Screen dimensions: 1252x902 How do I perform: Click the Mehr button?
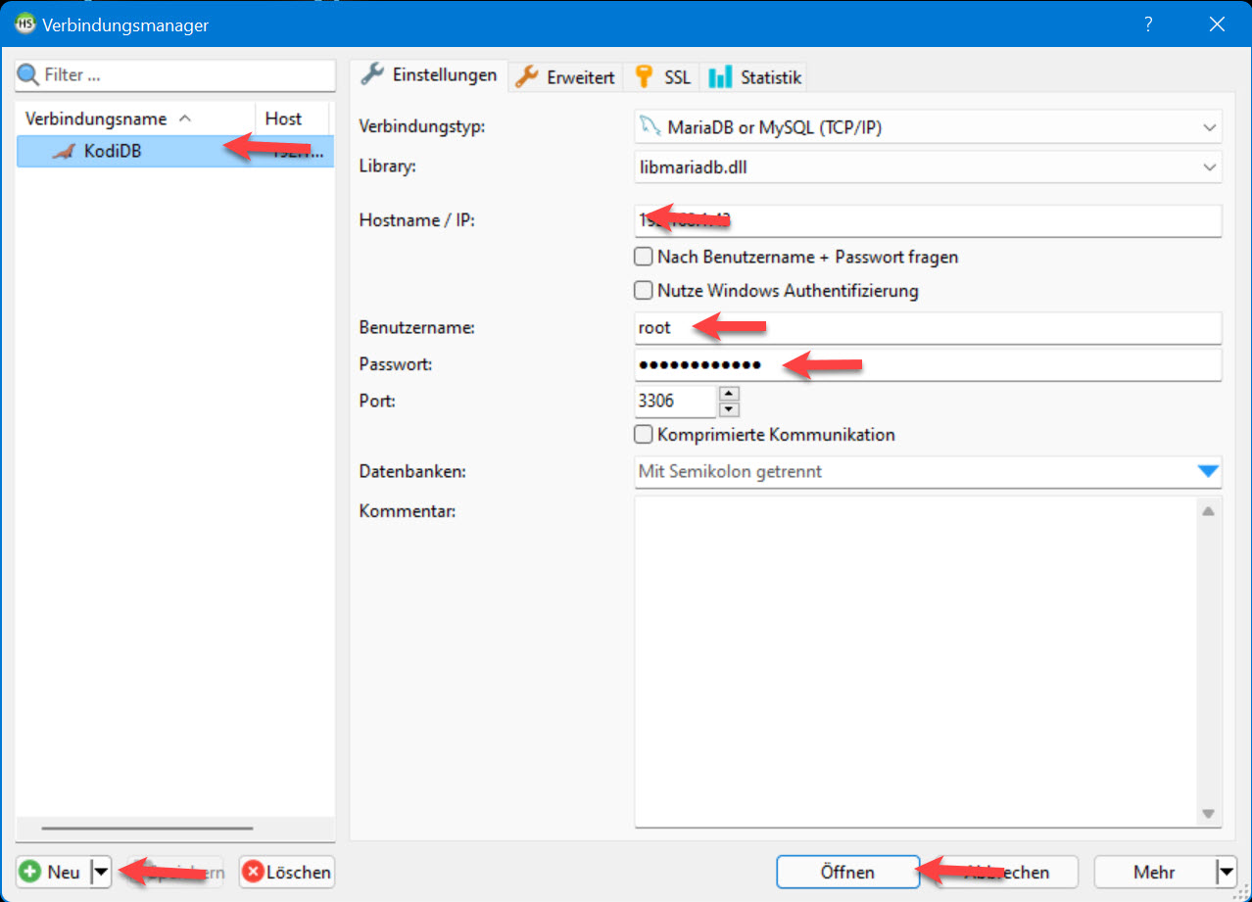coord(1154,872)
